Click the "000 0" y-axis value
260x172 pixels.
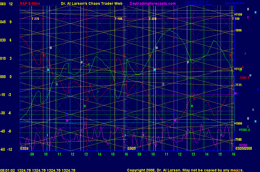tap(6, 76)
